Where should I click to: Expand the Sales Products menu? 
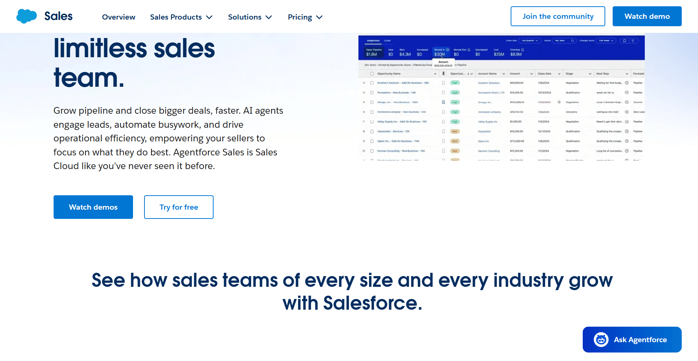point(181,17)
